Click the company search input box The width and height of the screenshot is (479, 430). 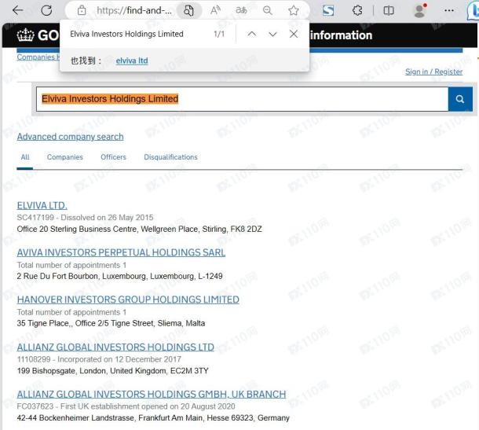[x=242, y=99]
